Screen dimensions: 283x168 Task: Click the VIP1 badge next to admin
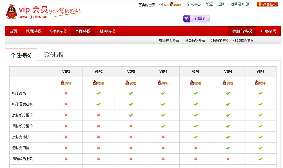(x=175, y=4)
